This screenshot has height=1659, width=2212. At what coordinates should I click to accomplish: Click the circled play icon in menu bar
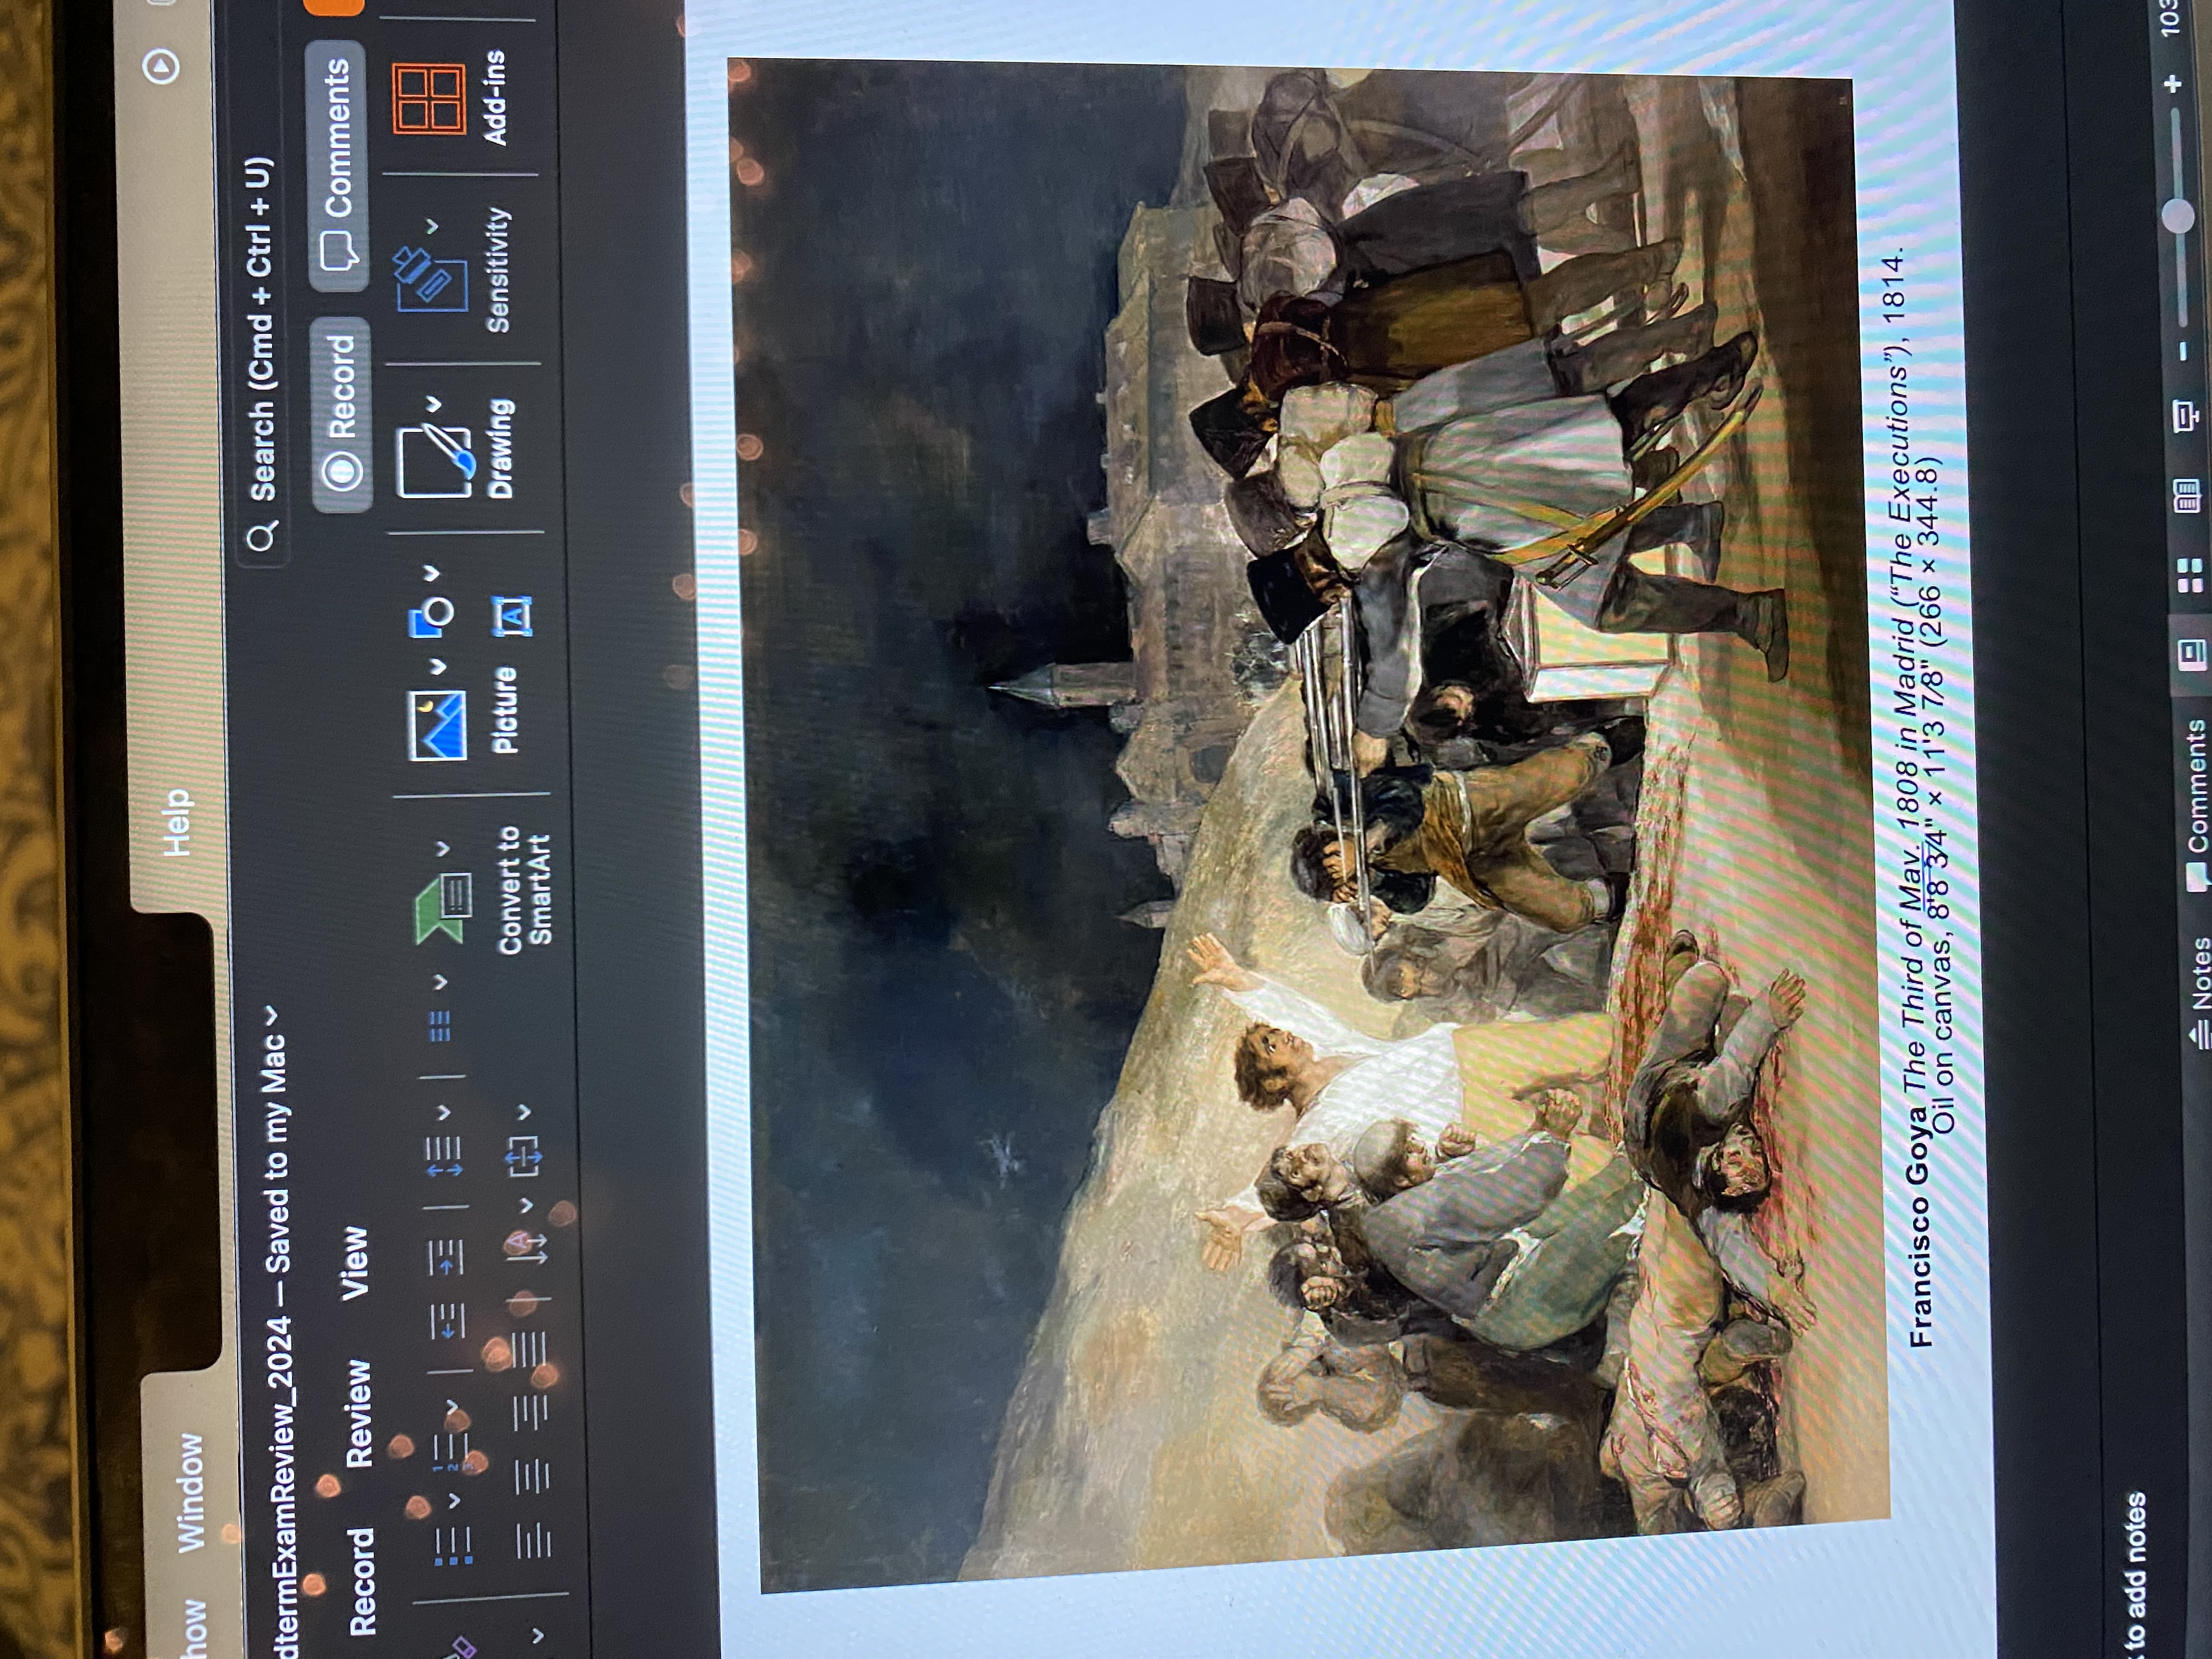click(161, 67)
